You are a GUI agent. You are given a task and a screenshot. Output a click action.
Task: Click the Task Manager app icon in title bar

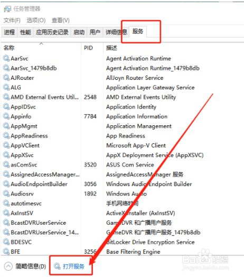click(7, 9)
